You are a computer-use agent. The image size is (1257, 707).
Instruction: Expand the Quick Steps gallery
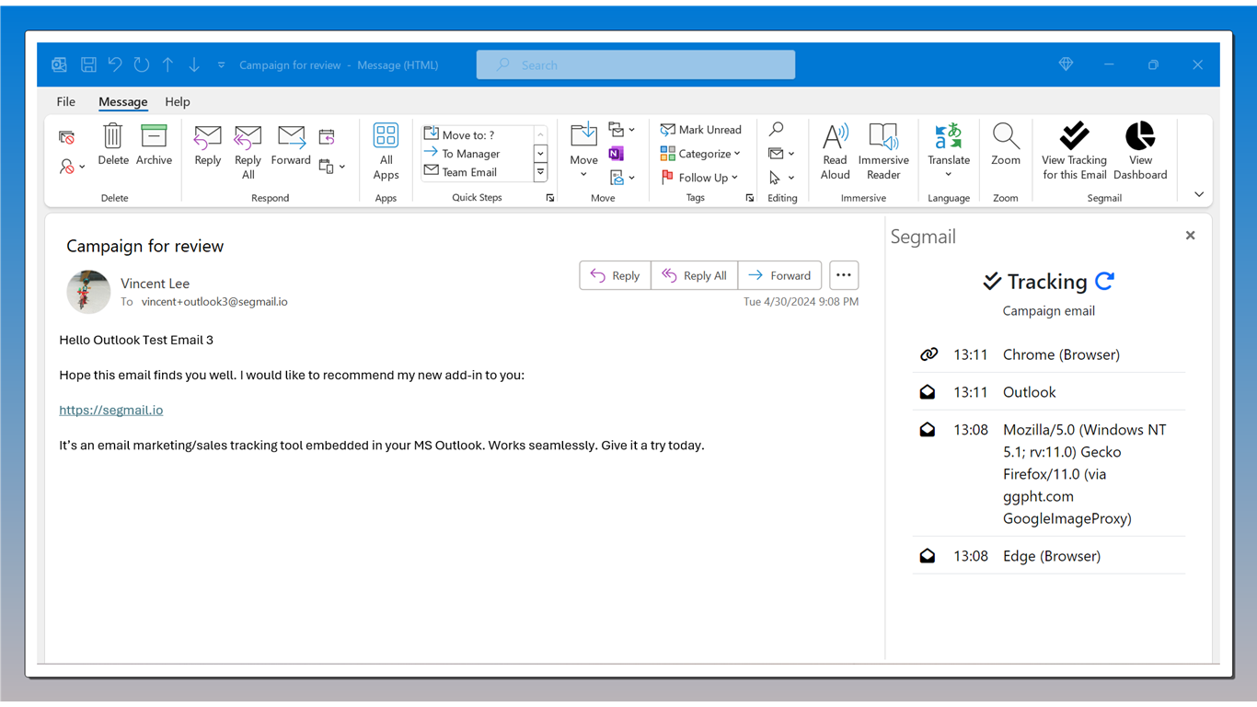coord(540,172)
